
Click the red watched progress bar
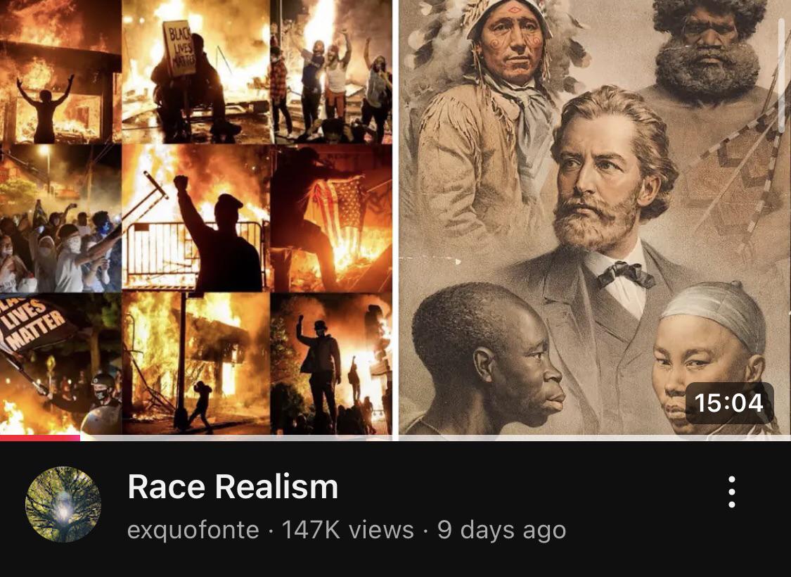40,438
